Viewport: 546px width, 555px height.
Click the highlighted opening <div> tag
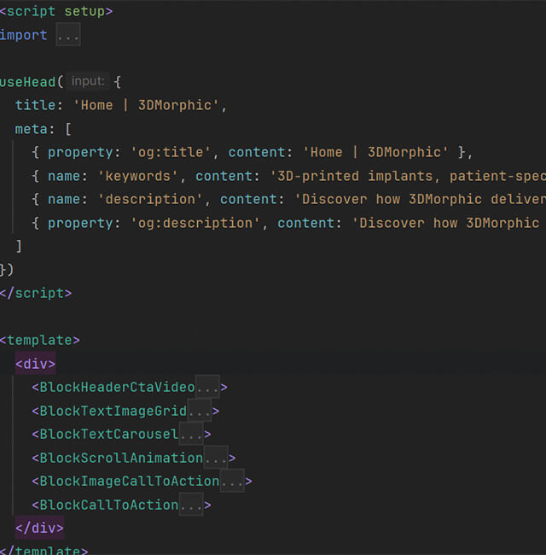35,364
